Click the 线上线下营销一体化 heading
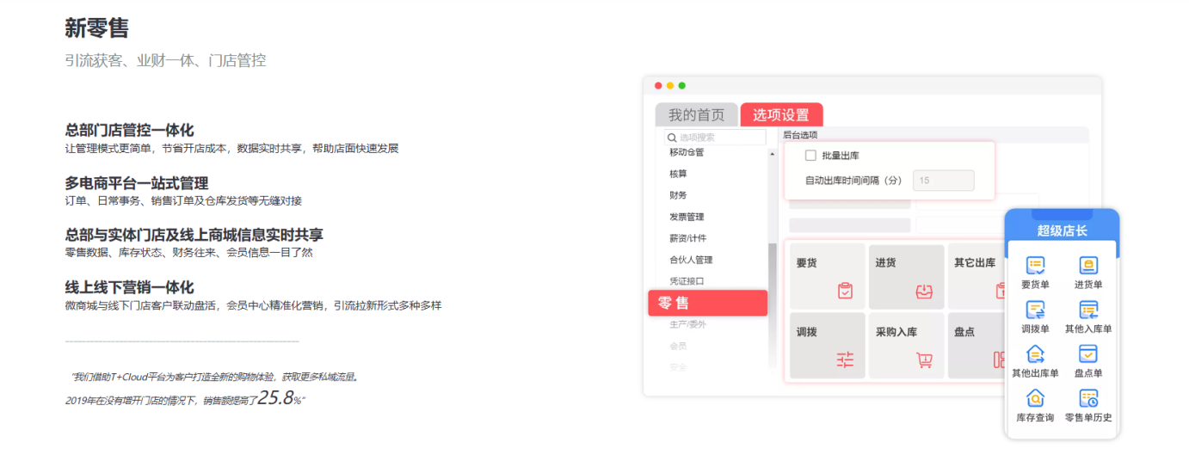 (130, 287)
